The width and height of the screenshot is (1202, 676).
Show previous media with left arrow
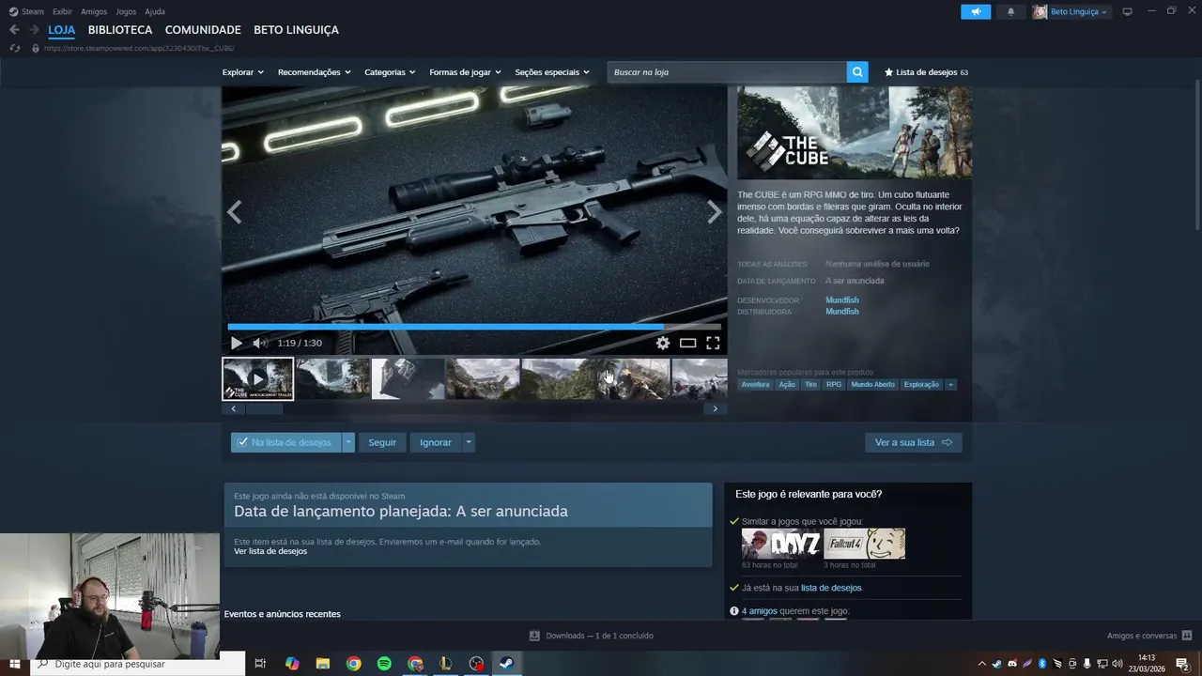[x=234, y=212]
